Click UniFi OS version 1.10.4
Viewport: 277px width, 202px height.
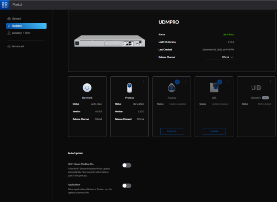click(x=231, y=42)
